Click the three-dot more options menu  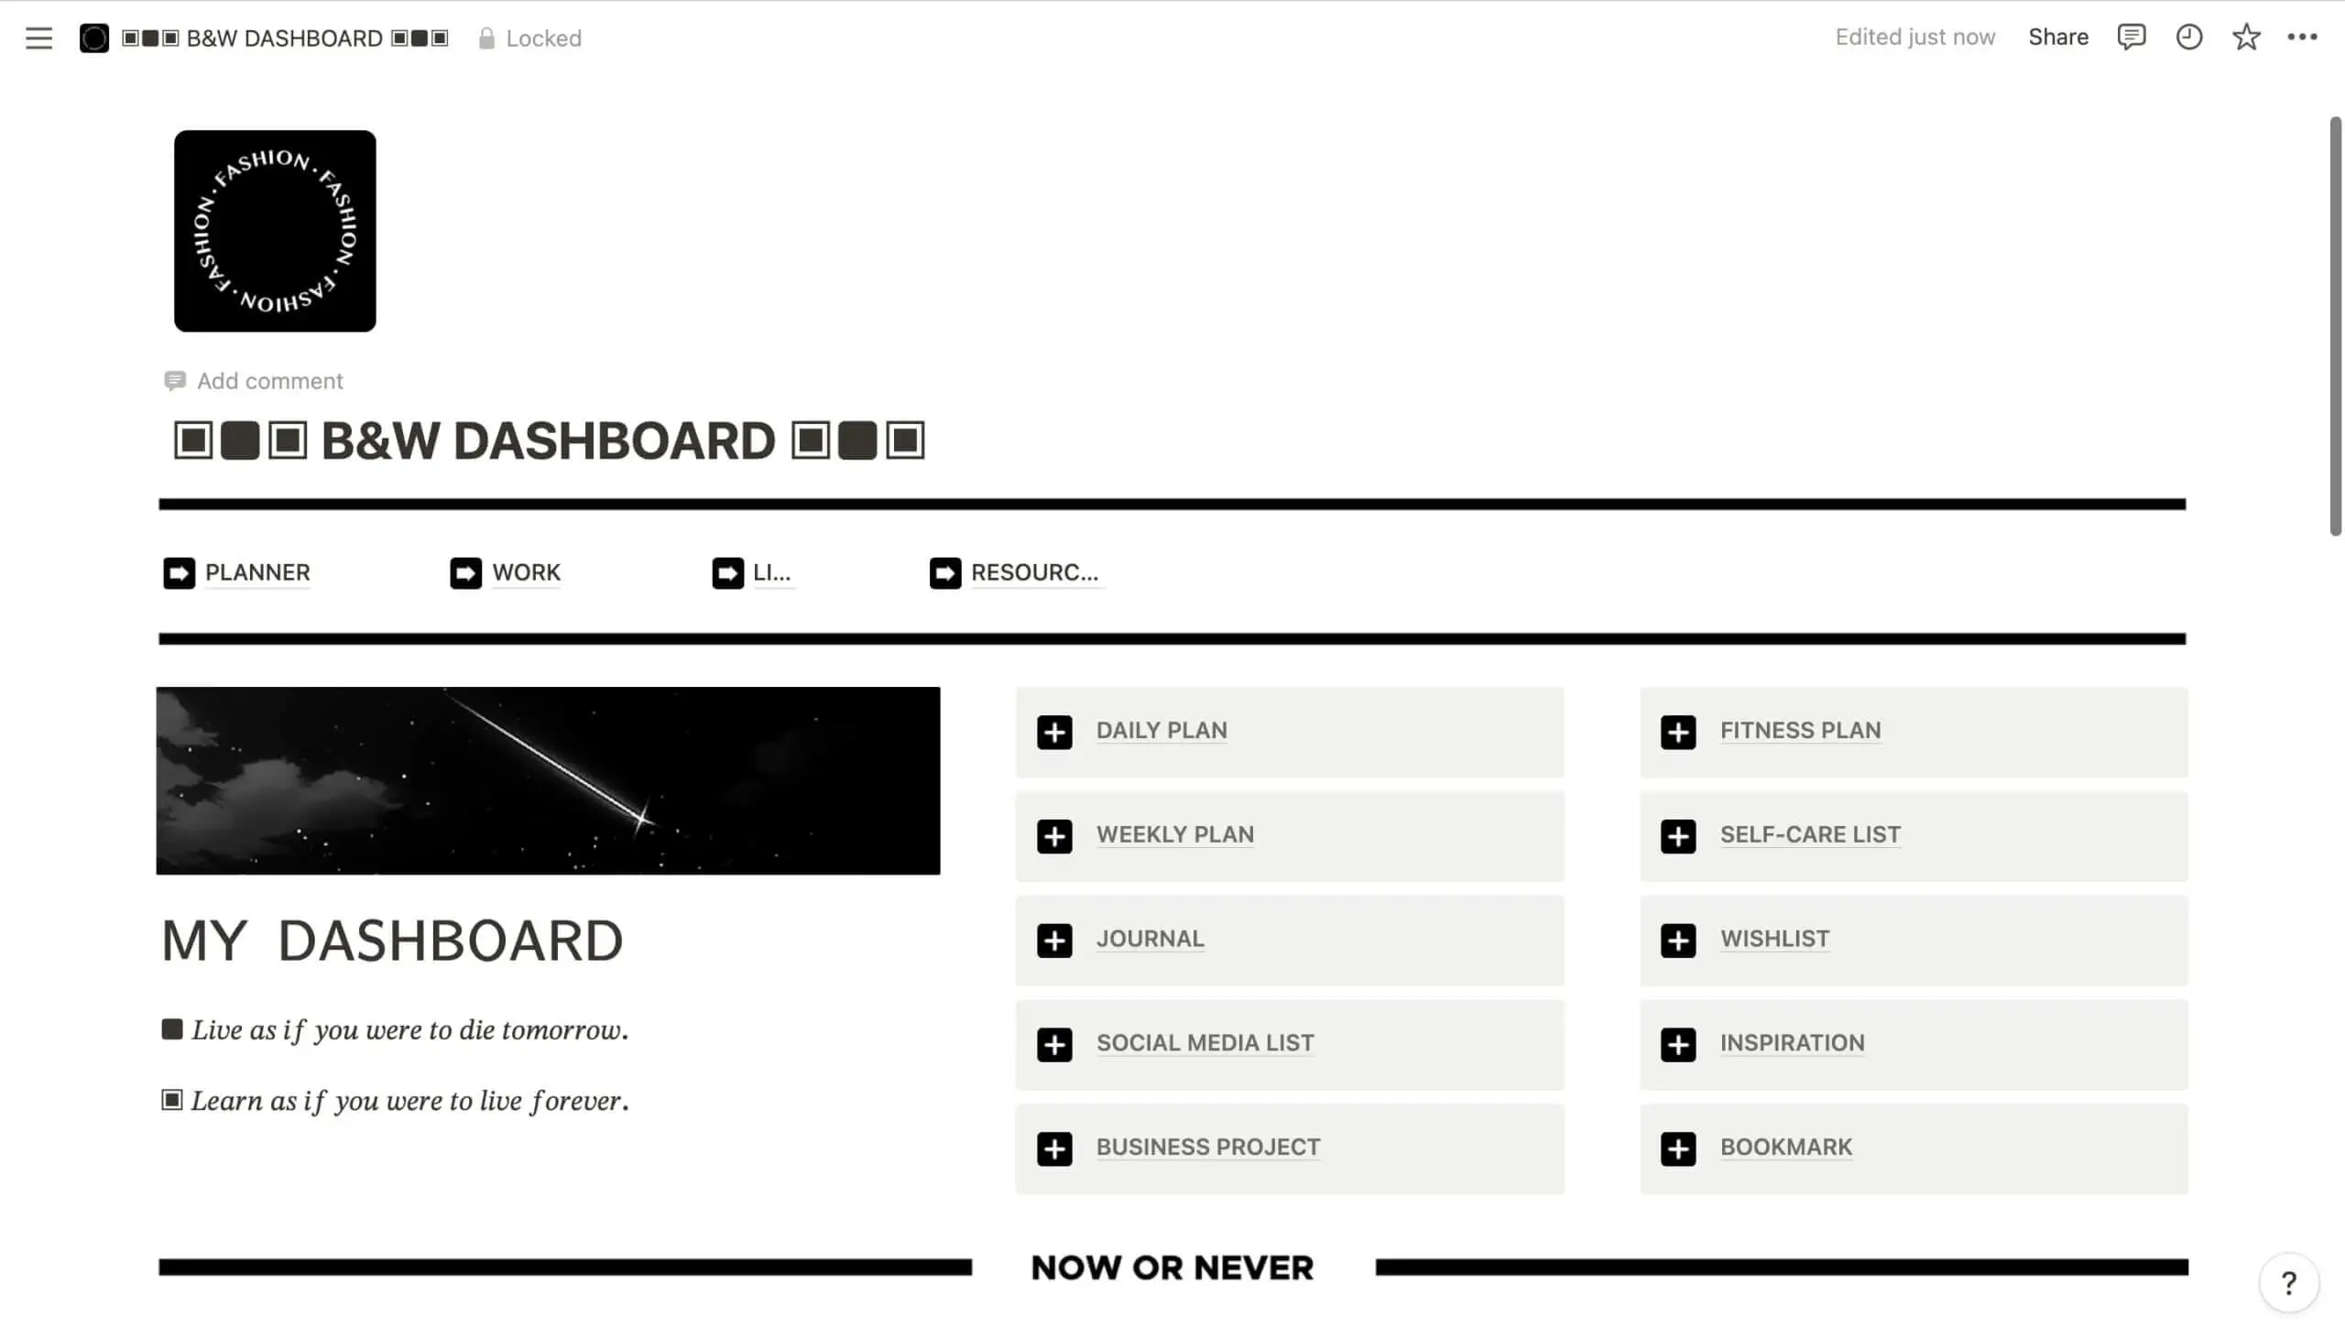(2302, 36)
